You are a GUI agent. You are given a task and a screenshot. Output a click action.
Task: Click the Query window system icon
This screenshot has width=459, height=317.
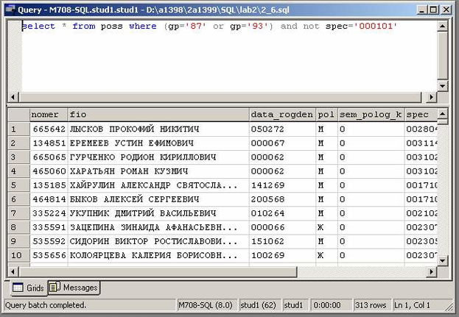9,7
